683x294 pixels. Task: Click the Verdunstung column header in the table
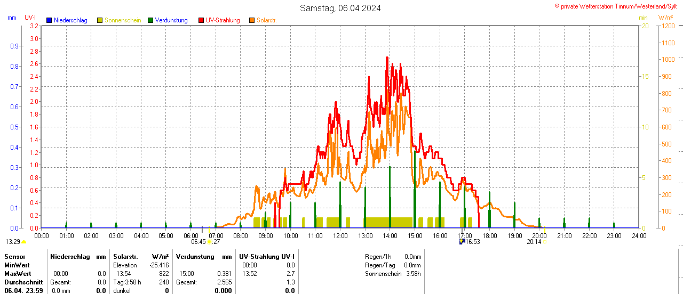click(x=195, y=257)
